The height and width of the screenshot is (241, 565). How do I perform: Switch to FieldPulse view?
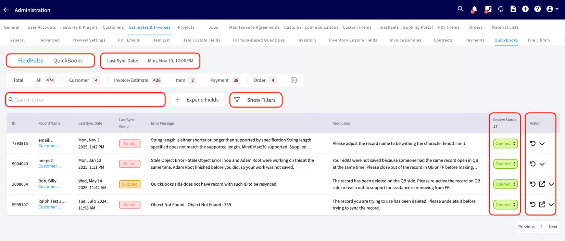pos(31,60)
